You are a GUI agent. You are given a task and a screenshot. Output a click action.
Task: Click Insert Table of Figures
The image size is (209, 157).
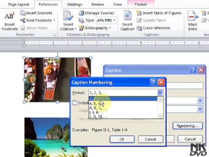pos(159,13)
